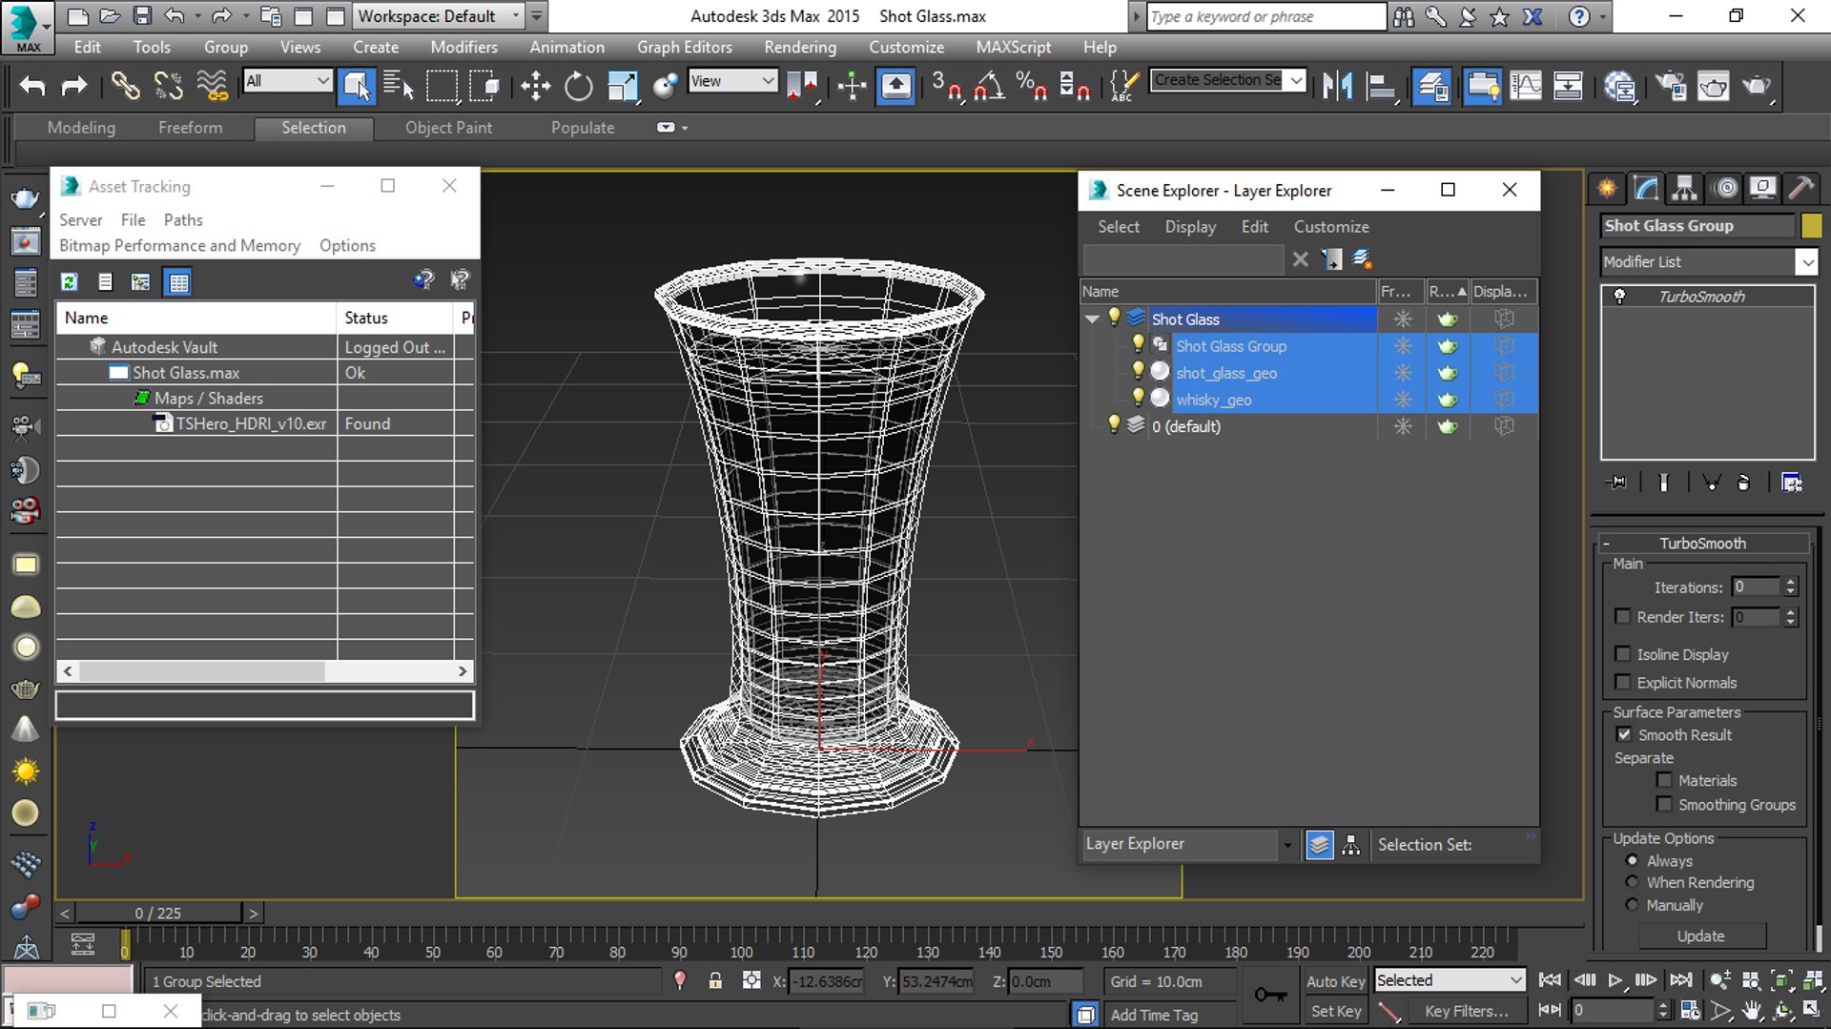
Task: Click the Mirror tool icon
Action: [1337, 86]
